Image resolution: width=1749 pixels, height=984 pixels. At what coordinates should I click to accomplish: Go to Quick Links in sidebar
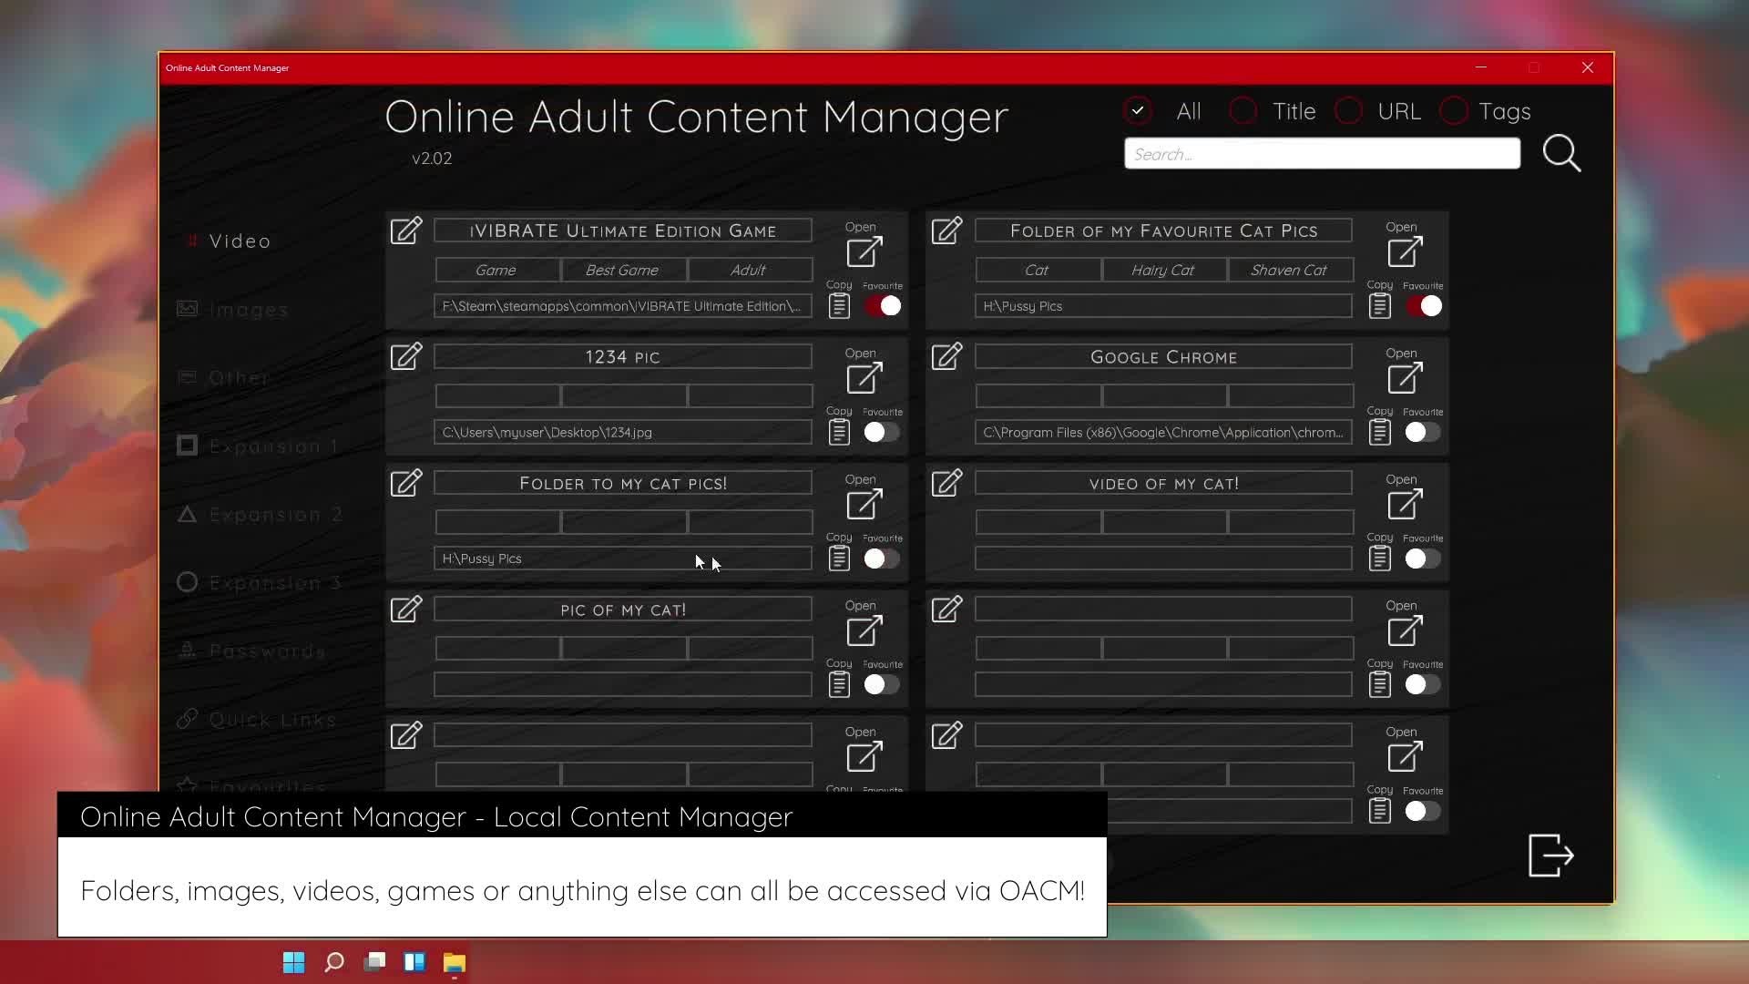(271, 719)
